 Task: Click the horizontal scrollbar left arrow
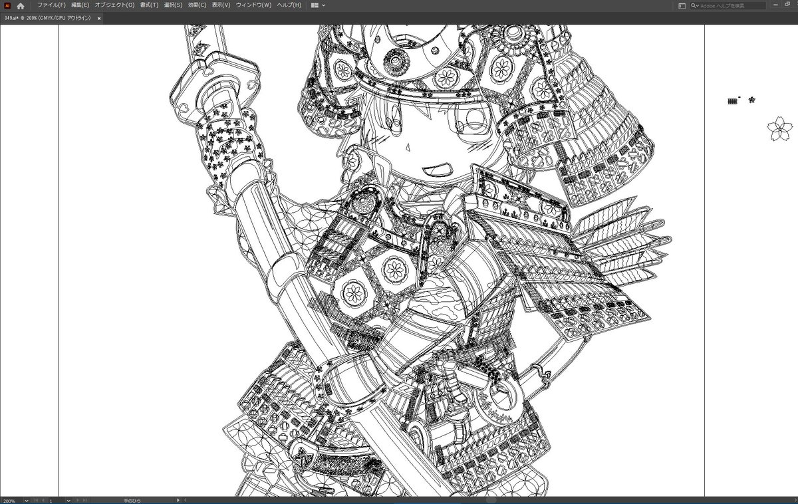pyautogui.click(x=186, y=500)
